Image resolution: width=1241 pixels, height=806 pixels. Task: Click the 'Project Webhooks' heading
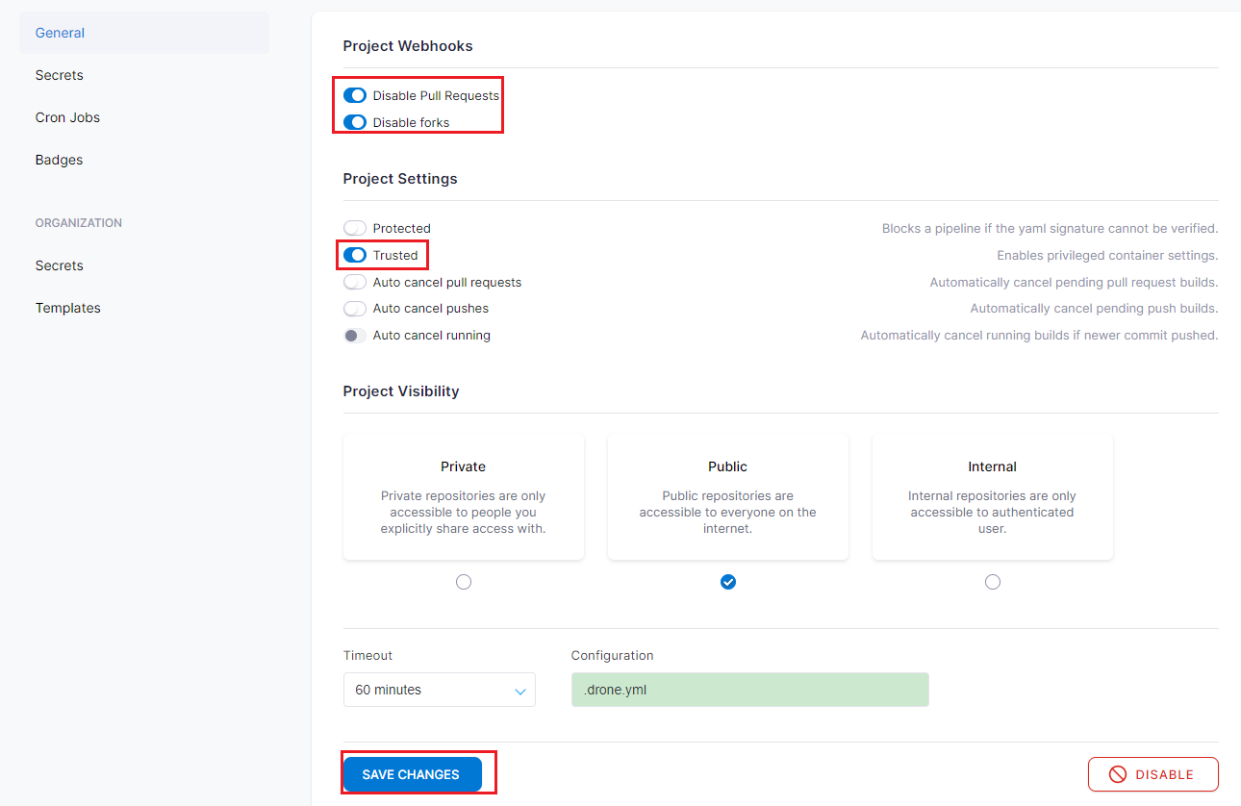click(x=408, y=45)
